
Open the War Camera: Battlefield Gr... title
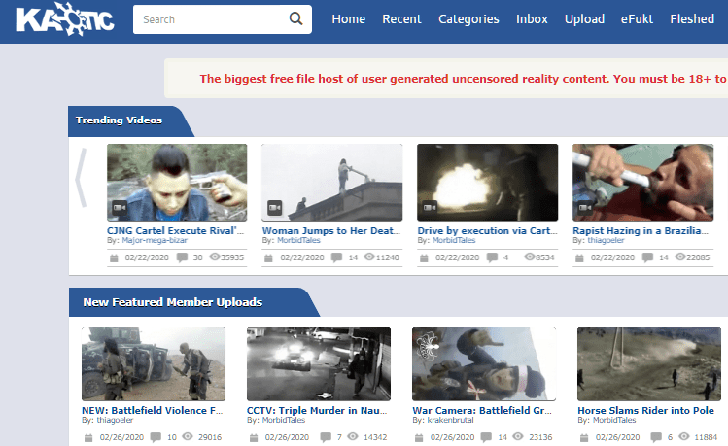pos(482,410)
